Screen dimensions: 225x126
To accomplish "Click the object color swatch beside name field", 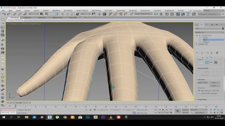I will pos(223,29).
